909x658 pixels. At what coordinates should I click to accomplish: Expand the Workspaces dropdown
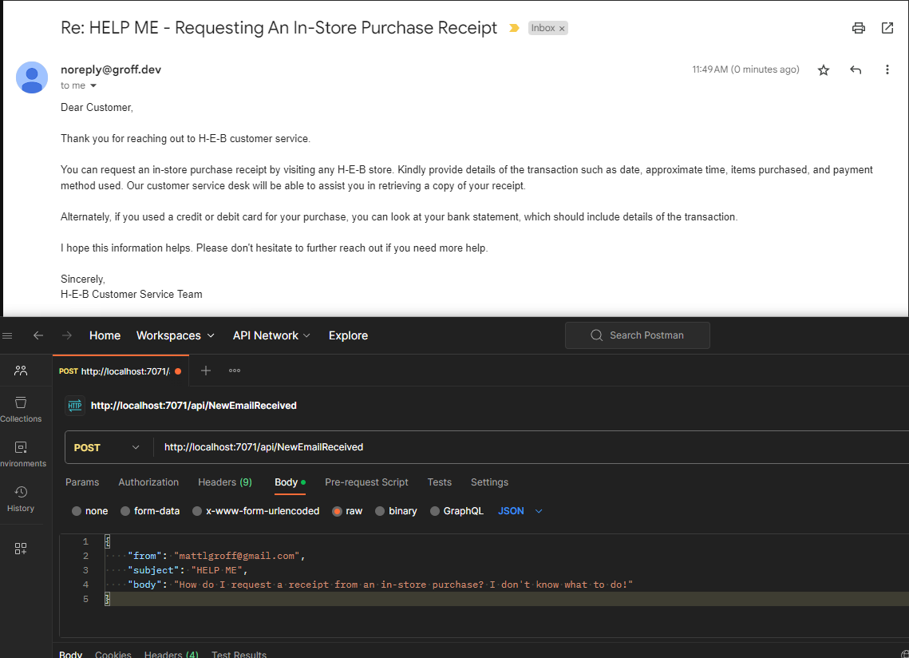(x=175, y=335)
